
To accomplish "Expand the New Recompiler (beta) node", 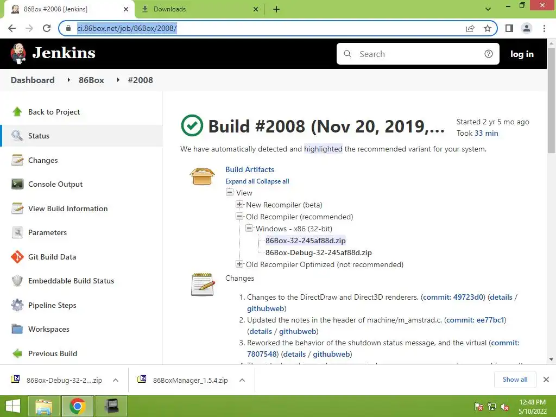I will pos(239,204).
